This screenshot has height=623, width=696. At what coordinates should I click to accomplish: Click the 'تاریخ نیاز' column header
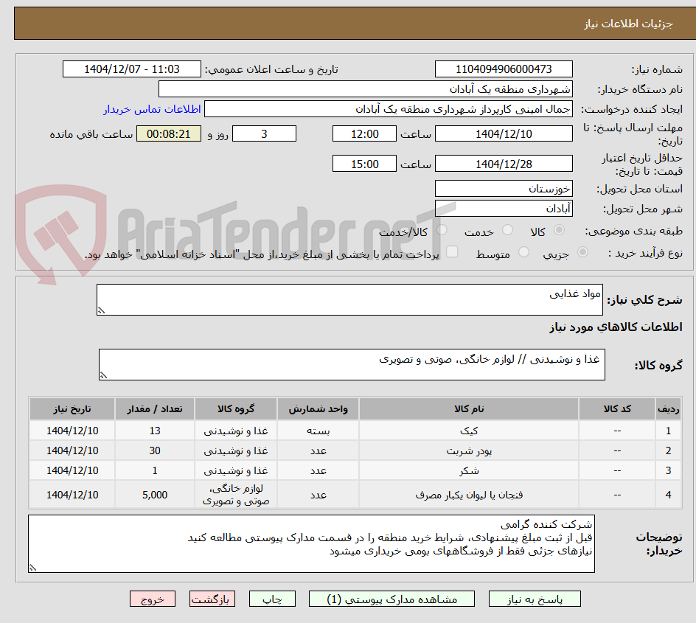[x=72, y=408]
